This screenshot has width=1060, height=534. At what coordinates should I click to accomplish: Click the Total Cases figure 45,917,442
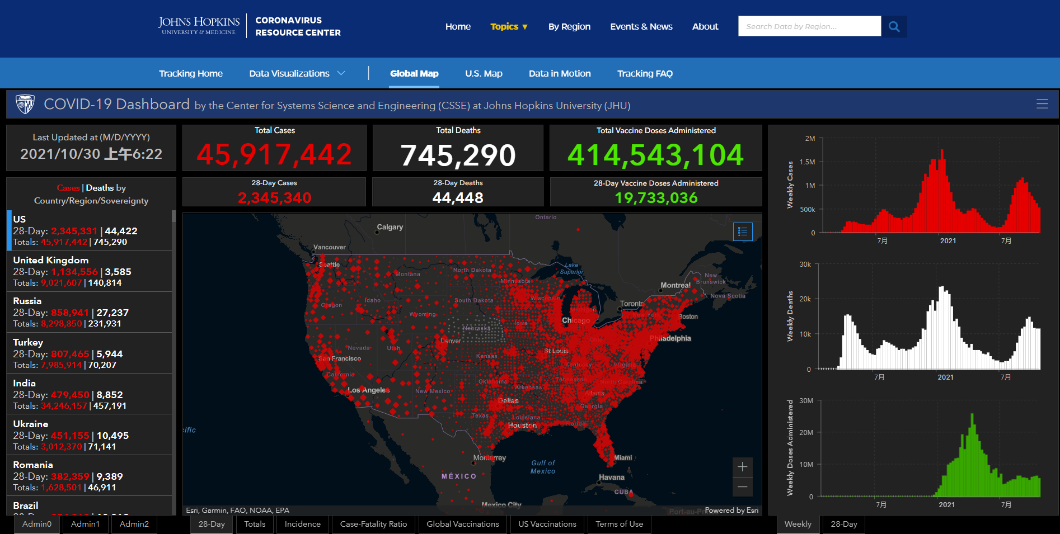coord(274,154)
